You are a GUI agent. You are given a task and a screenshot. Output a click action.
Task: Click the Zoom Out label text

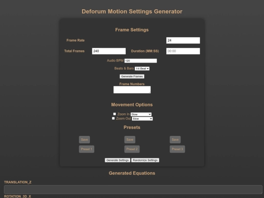point(123,118)
